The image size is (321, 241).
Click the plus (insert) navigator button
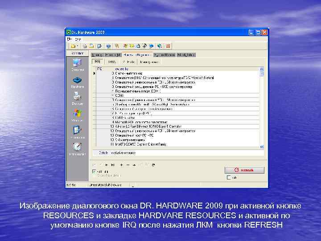[x=121, y=165]
